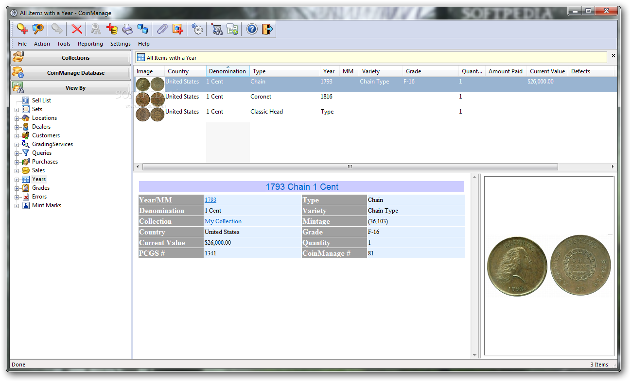Open the Action menu

point(42,44)
